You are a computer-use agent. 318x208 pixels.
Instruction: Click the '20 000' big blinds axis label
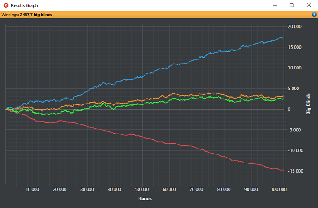coord(294,26)
